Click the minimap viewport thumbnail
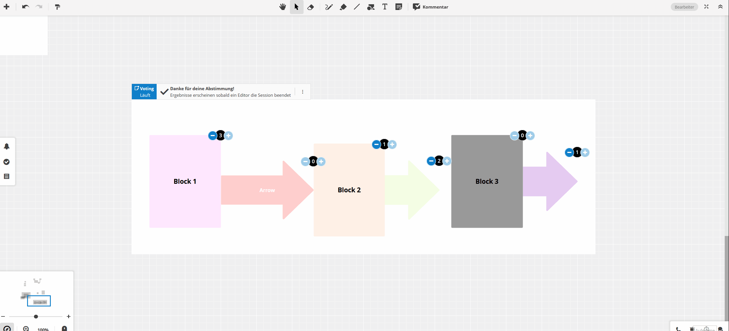The width and height of the screenshot is (729, 331). click(x=39, y=301)
